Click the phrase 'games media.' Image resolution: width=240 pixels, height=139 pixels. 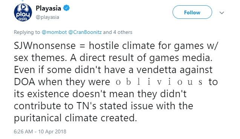pos(181,58)
